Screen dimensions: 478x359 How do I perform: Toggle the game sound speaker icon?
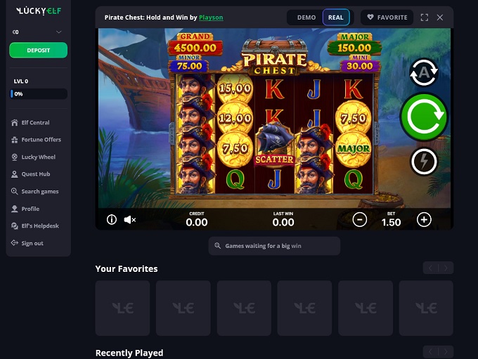tap(130, 219)
